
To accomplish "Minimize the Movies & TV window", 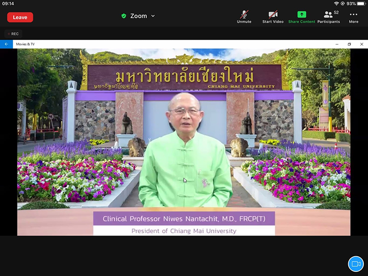I will (x=337, y=44).
